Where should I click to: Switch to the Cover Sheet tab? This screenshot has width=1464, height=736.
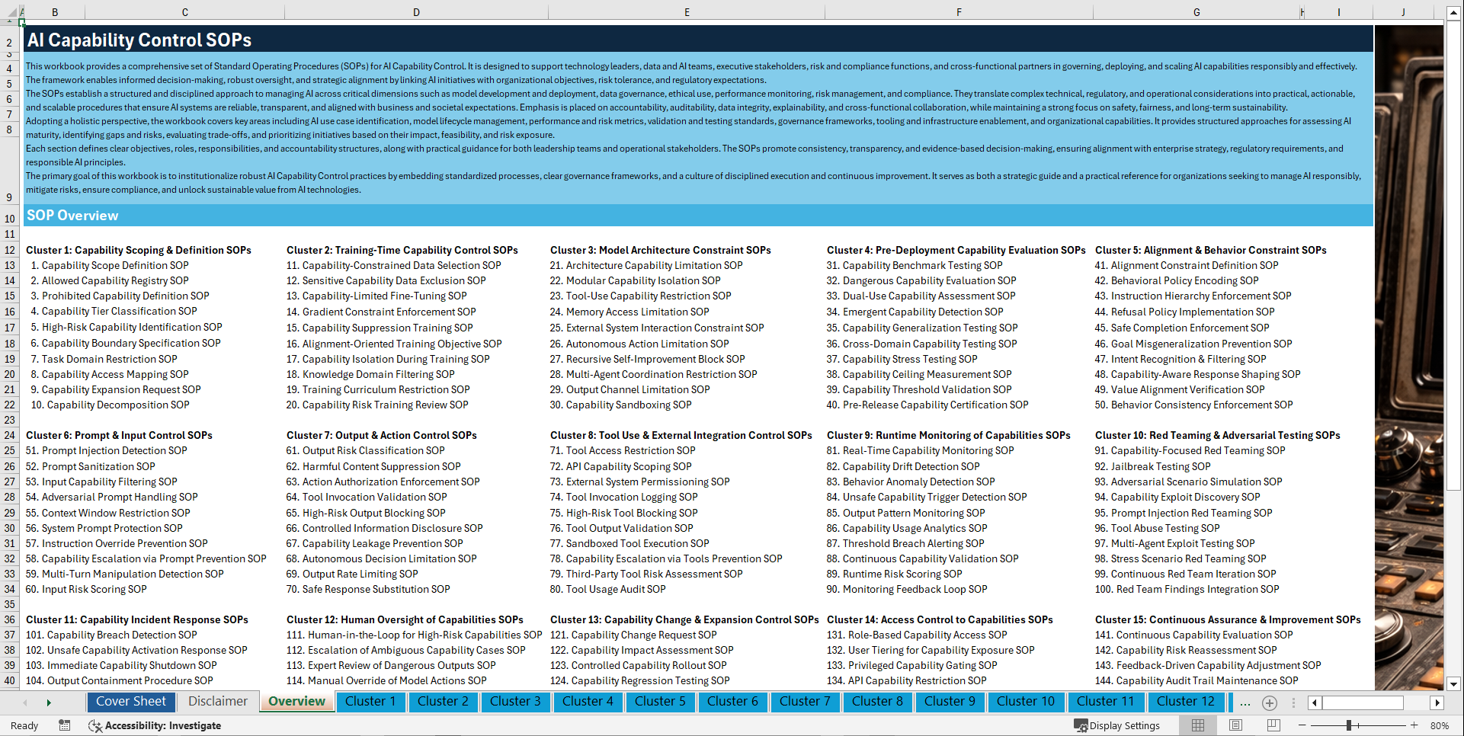131,702
